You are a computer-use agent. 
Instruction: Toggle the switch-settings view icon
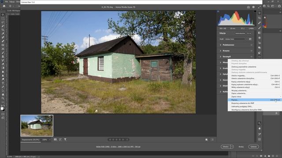[x=212, y=140]
